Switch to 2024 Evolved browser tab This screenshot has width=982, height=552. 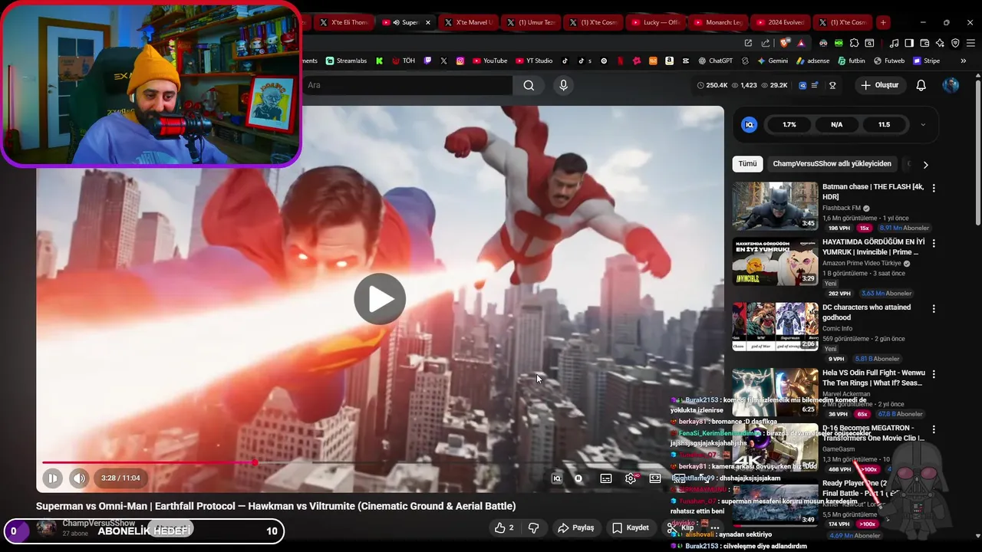point(781,22)
